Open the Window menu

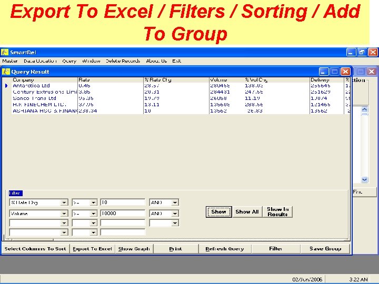pos(91,61)
